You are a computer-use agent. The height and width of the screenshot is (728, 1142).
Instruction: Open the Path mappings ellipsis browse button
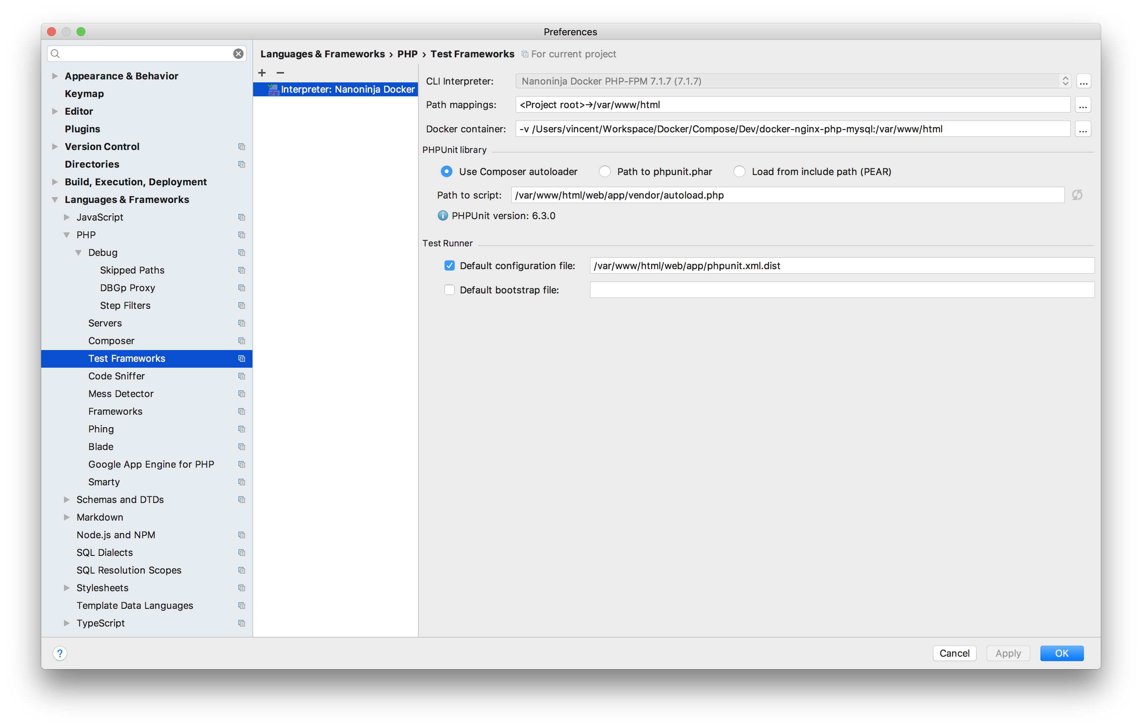point(1083,105)
